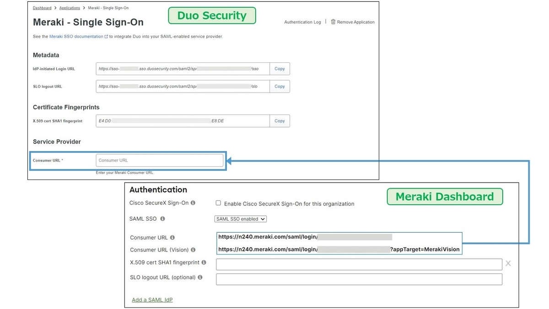The height and width of the screenshot is (309, 549).
Task: Enable Cisco SecureX Sign-On checkbox
Action: (218, 203)
